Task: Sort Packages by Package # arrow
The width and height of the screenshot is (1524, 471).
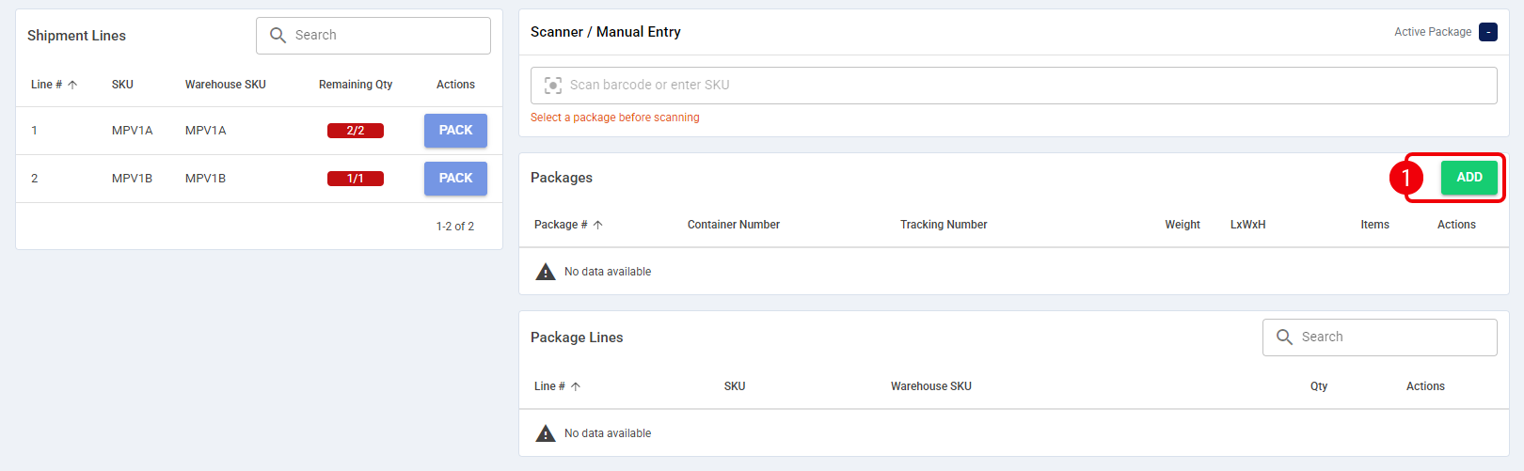Action: [597, 225]
